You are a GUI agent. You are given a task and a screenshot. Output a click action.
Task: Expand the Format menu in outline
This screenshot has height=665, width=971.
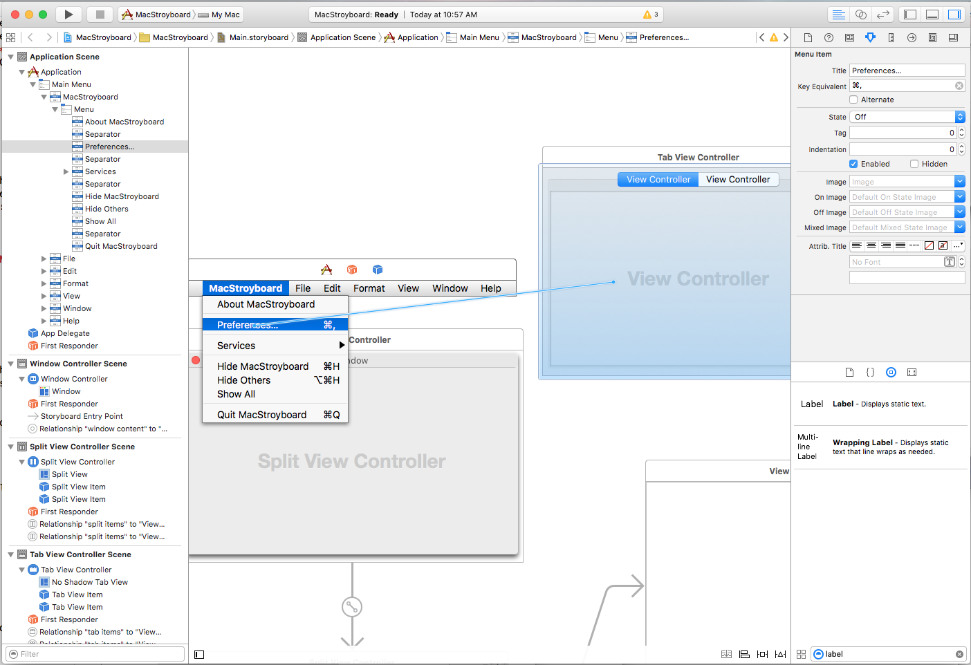pyautogui.click(x=44, y=283)
